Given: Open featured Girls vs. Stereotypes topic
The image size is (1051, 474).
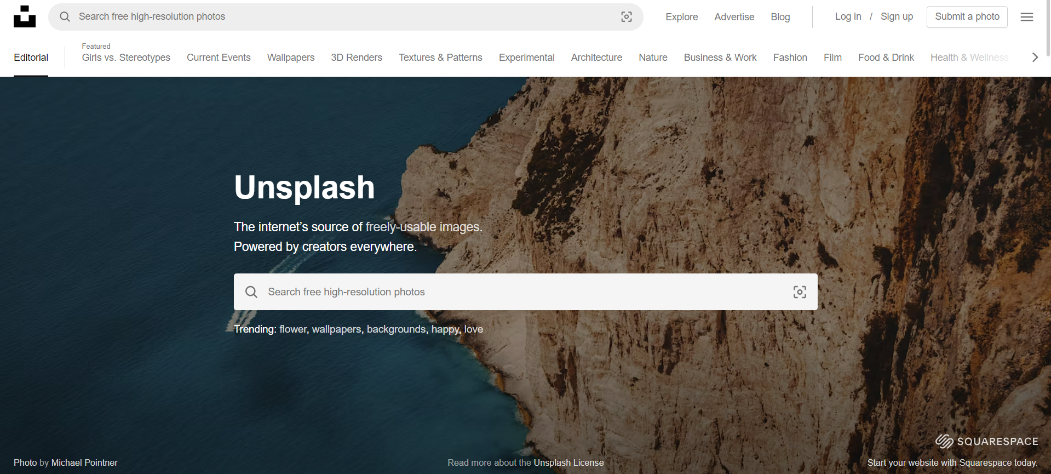Looking at the screenshot, I should tap(126, 58).
